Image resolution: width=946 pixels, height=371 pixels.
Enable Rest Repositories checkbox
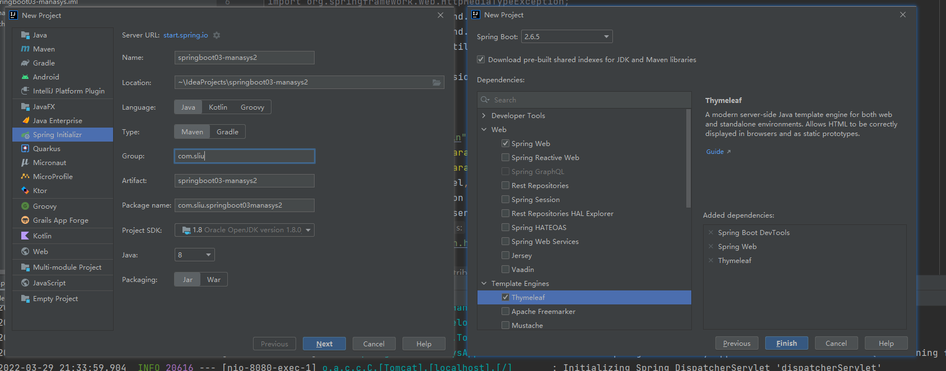click(505, 185)
